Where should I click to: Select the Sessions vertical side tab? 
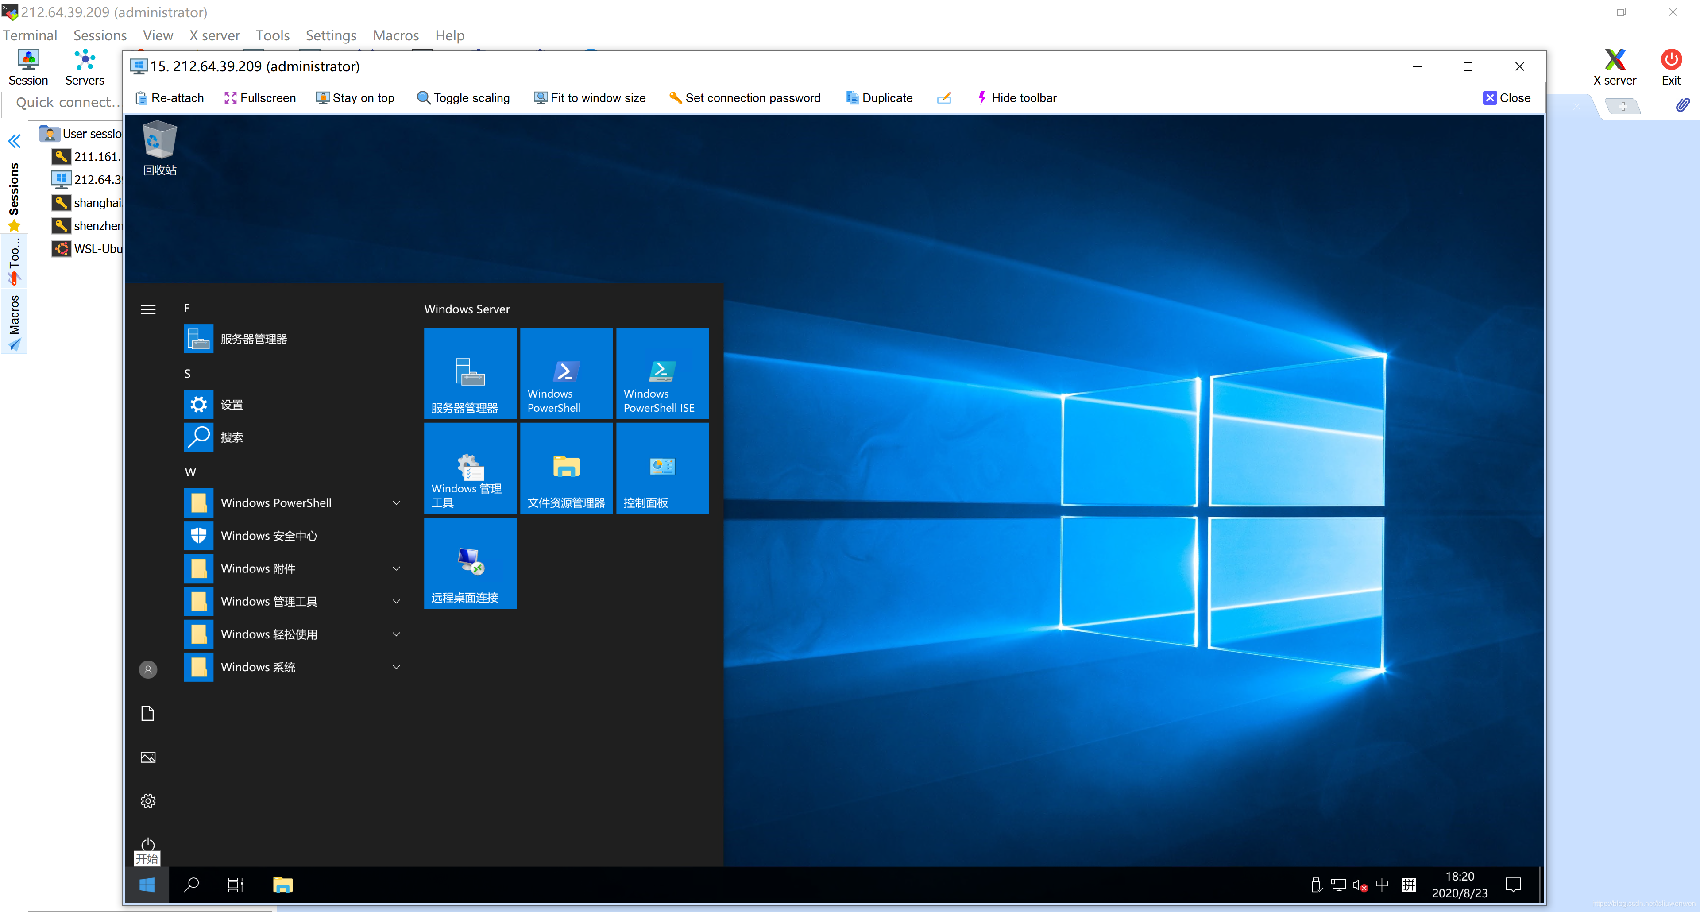[x=14, y=197]
